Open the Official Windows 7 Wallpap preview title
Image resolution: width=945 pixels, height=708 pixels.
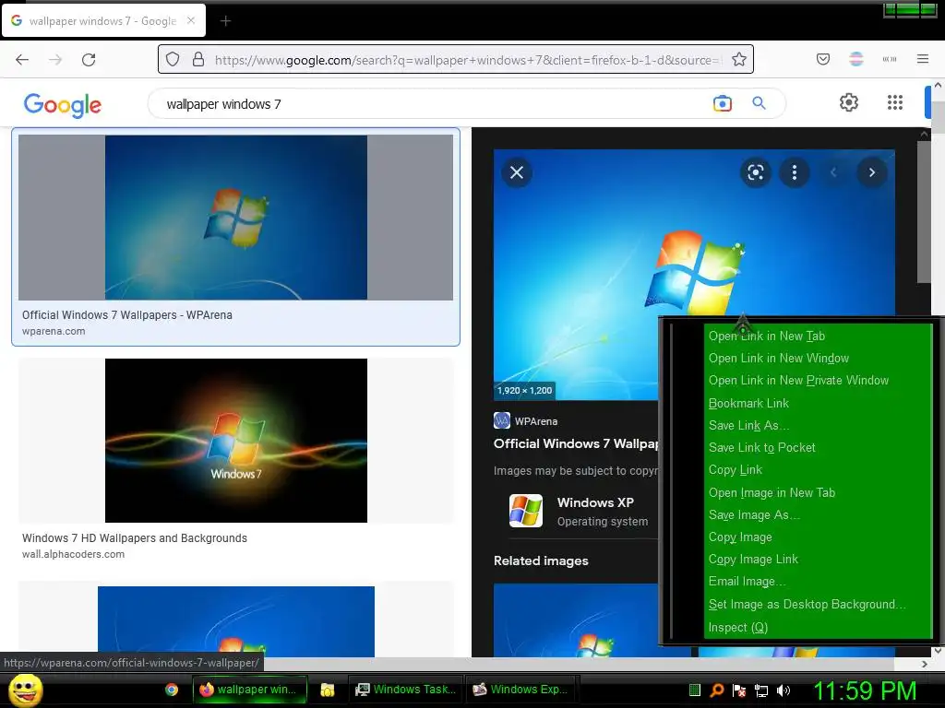576,444
